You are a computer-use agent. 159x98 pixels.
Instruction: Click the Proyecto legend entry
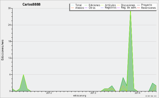pyautogui.click(x=147, y=5)
